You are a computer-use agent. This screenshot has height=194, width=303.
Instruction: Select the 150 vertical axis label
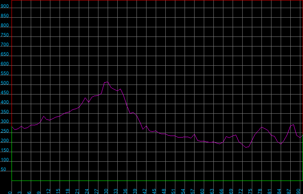pos(5,150)
